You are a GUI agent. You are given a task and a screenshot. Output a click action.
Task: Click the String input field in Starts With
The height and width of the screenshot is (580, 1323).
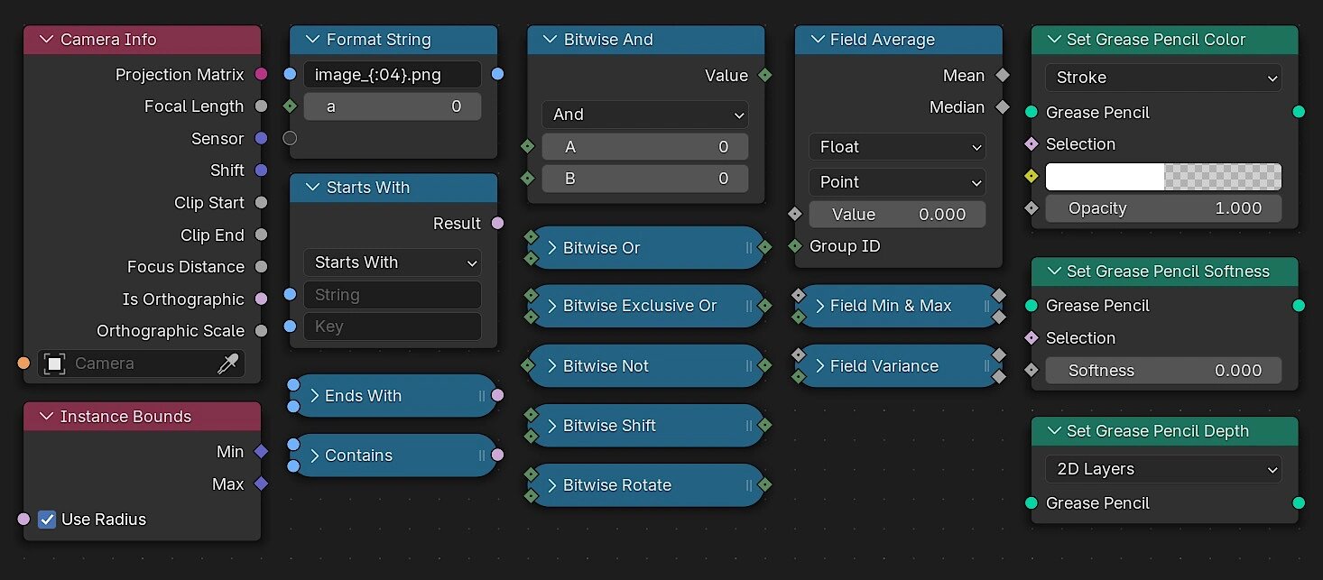pos(393,295)
